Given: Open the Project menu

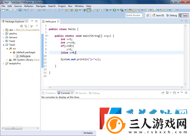Looking at the screenshot, I should coord(62,6).
